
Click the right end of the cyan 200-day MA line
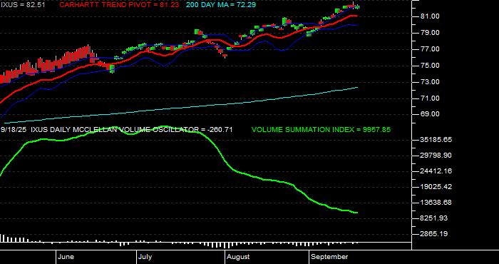tap(357, 87)
